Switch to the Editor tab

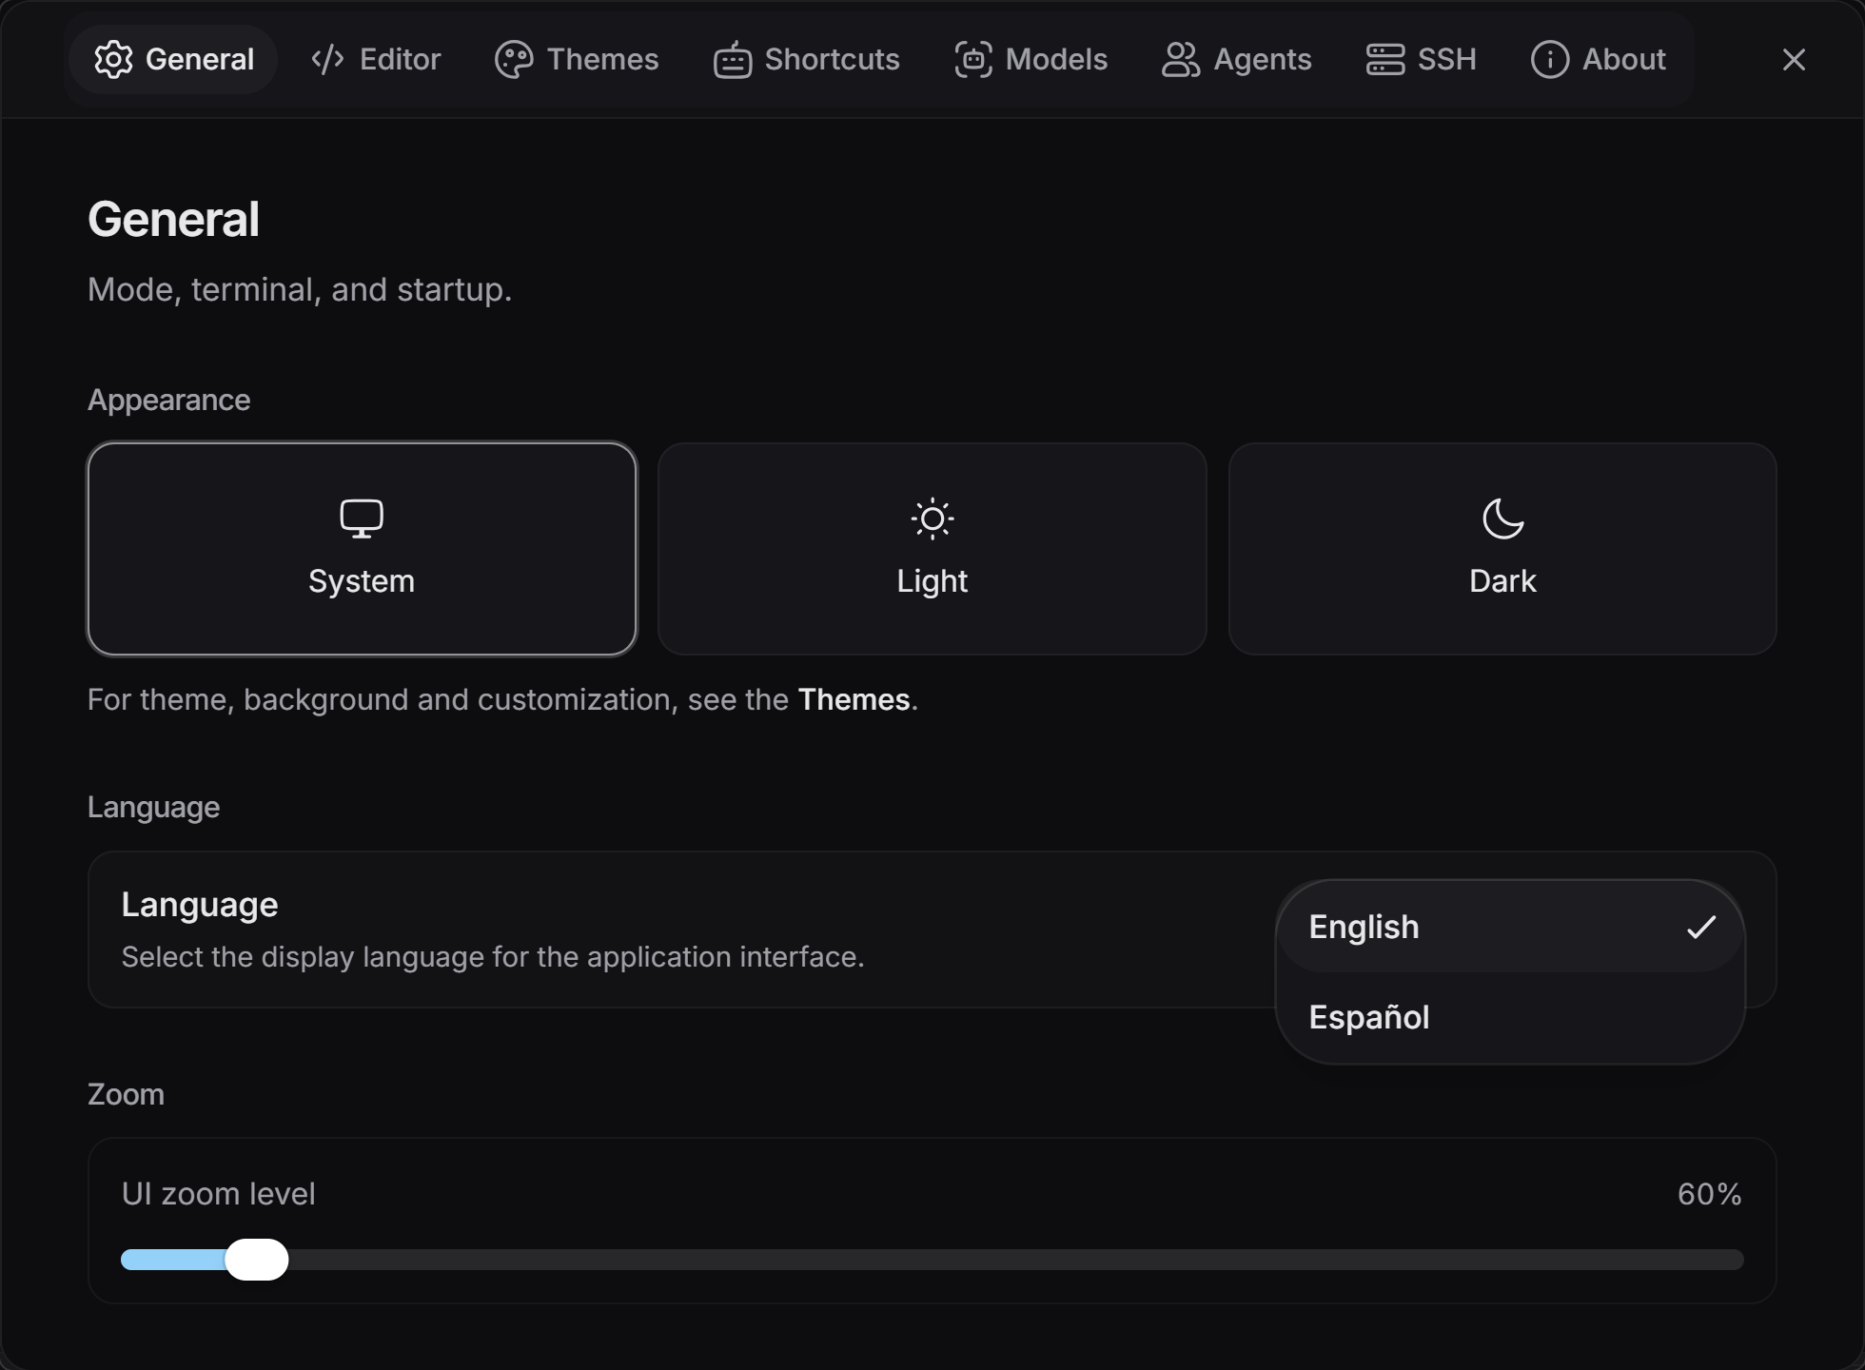click(x=376, y=59)
